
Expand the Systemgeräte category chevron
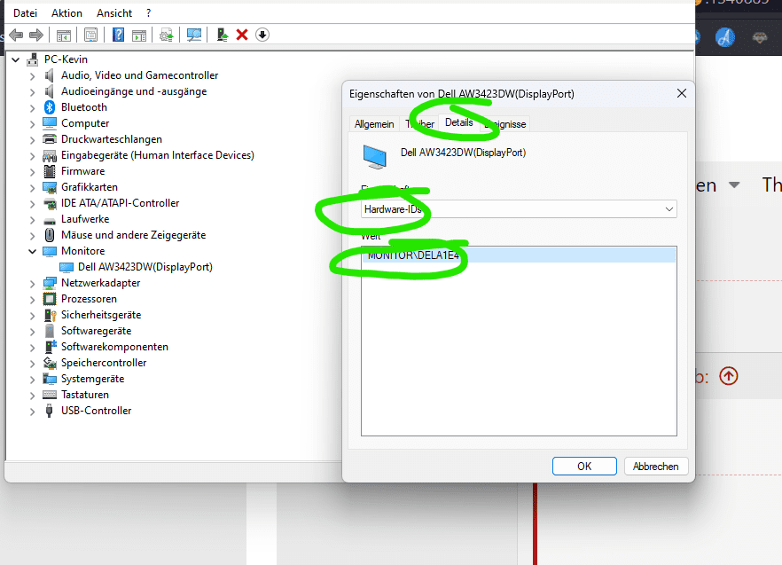pos(33,380)
